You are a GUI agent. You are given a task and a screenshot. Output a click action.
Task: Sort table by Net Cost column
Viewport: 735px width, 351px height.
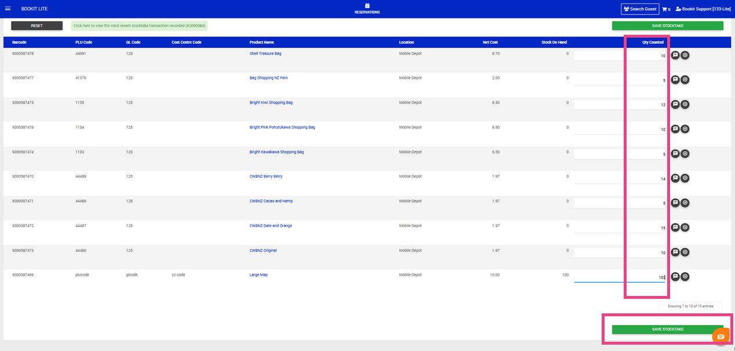point(490,42)
